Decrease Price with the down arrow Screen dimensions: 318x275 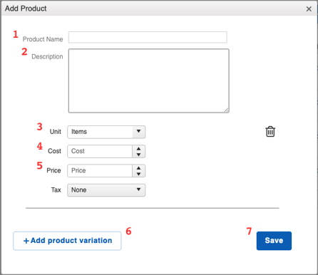[x=139, y=174]
